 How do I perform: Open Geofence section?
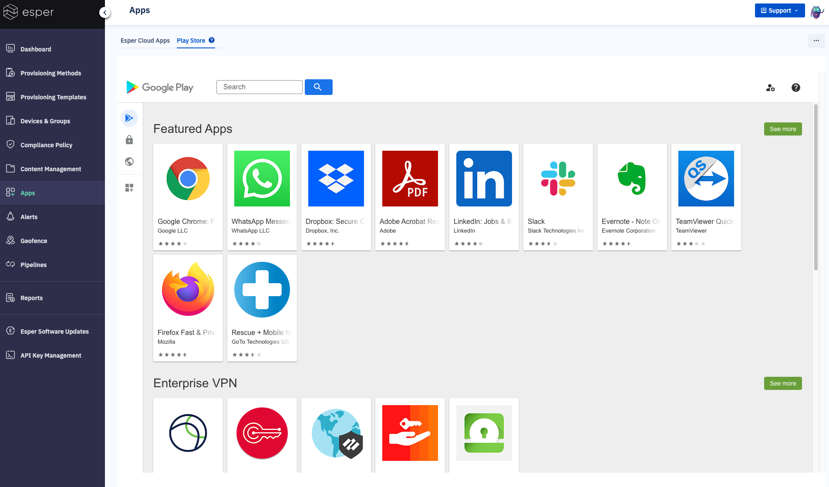click(52, 241)
